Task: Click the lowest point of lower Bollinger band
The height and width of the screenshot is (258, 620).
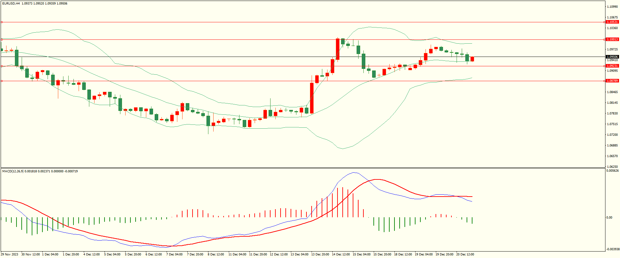Action: pos(343,149)
